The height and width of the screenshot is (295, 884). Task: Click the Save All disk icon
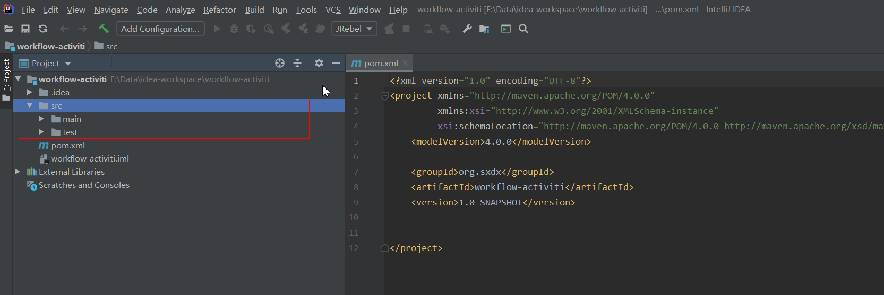point(25,29)
